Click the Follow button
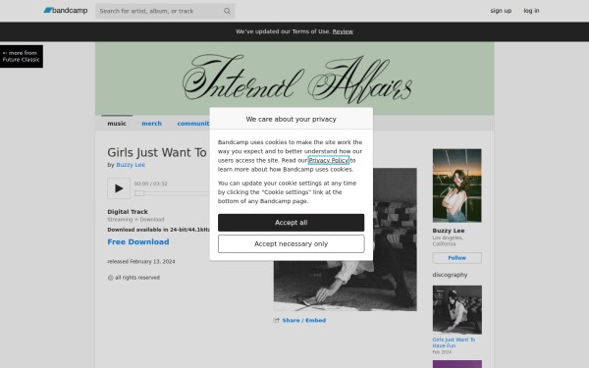 tap(456, 258)
